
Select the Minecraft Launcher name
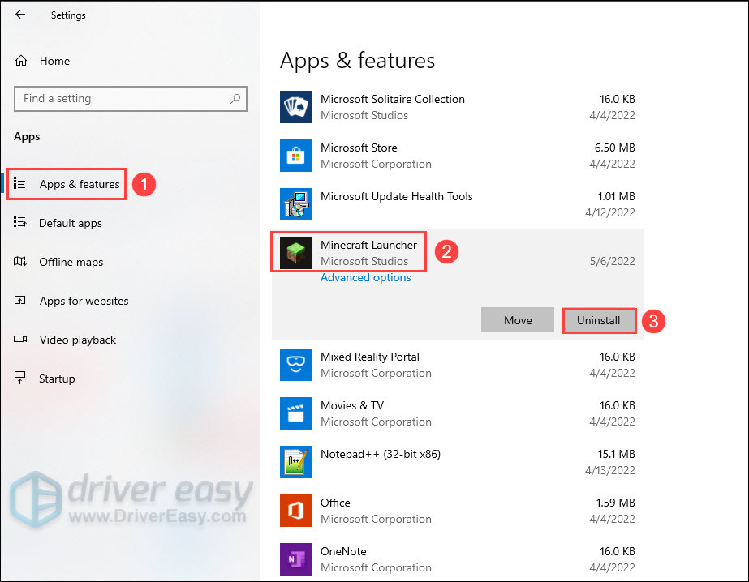click(x=368, y=246)
